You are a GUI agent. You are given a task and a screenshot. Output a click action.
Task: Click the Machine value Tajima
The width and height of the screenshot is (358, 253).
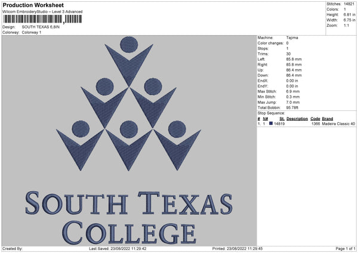point(292,38)
